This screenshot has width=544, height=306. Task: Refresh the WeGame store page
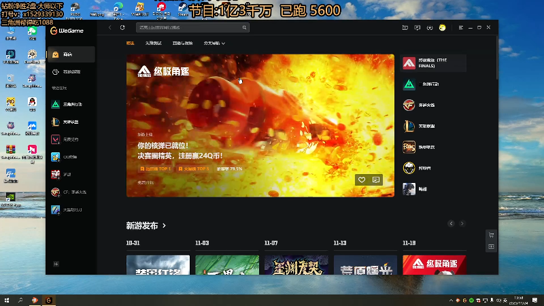pyautogui.click(x=122, y=27)
